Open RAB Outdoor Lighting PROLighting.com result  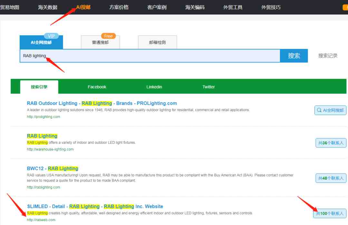(x=102, y=103)
